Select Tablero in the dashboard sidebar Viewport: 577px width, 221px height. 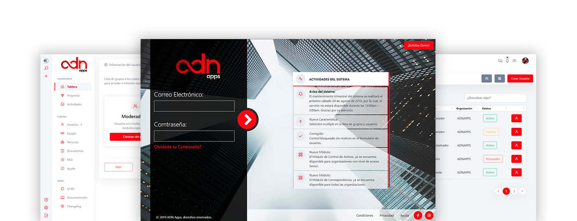coord(73,87)
